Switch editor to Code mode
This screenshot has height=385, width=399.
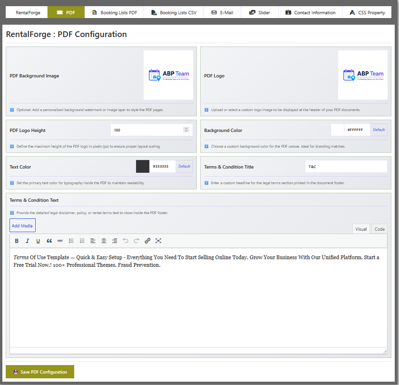380,229
